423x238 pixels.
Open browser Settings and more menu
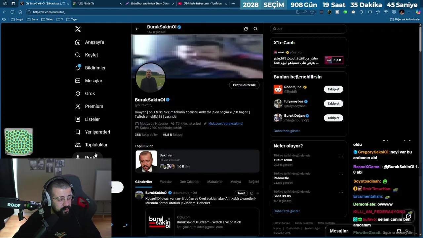point(410,12)
